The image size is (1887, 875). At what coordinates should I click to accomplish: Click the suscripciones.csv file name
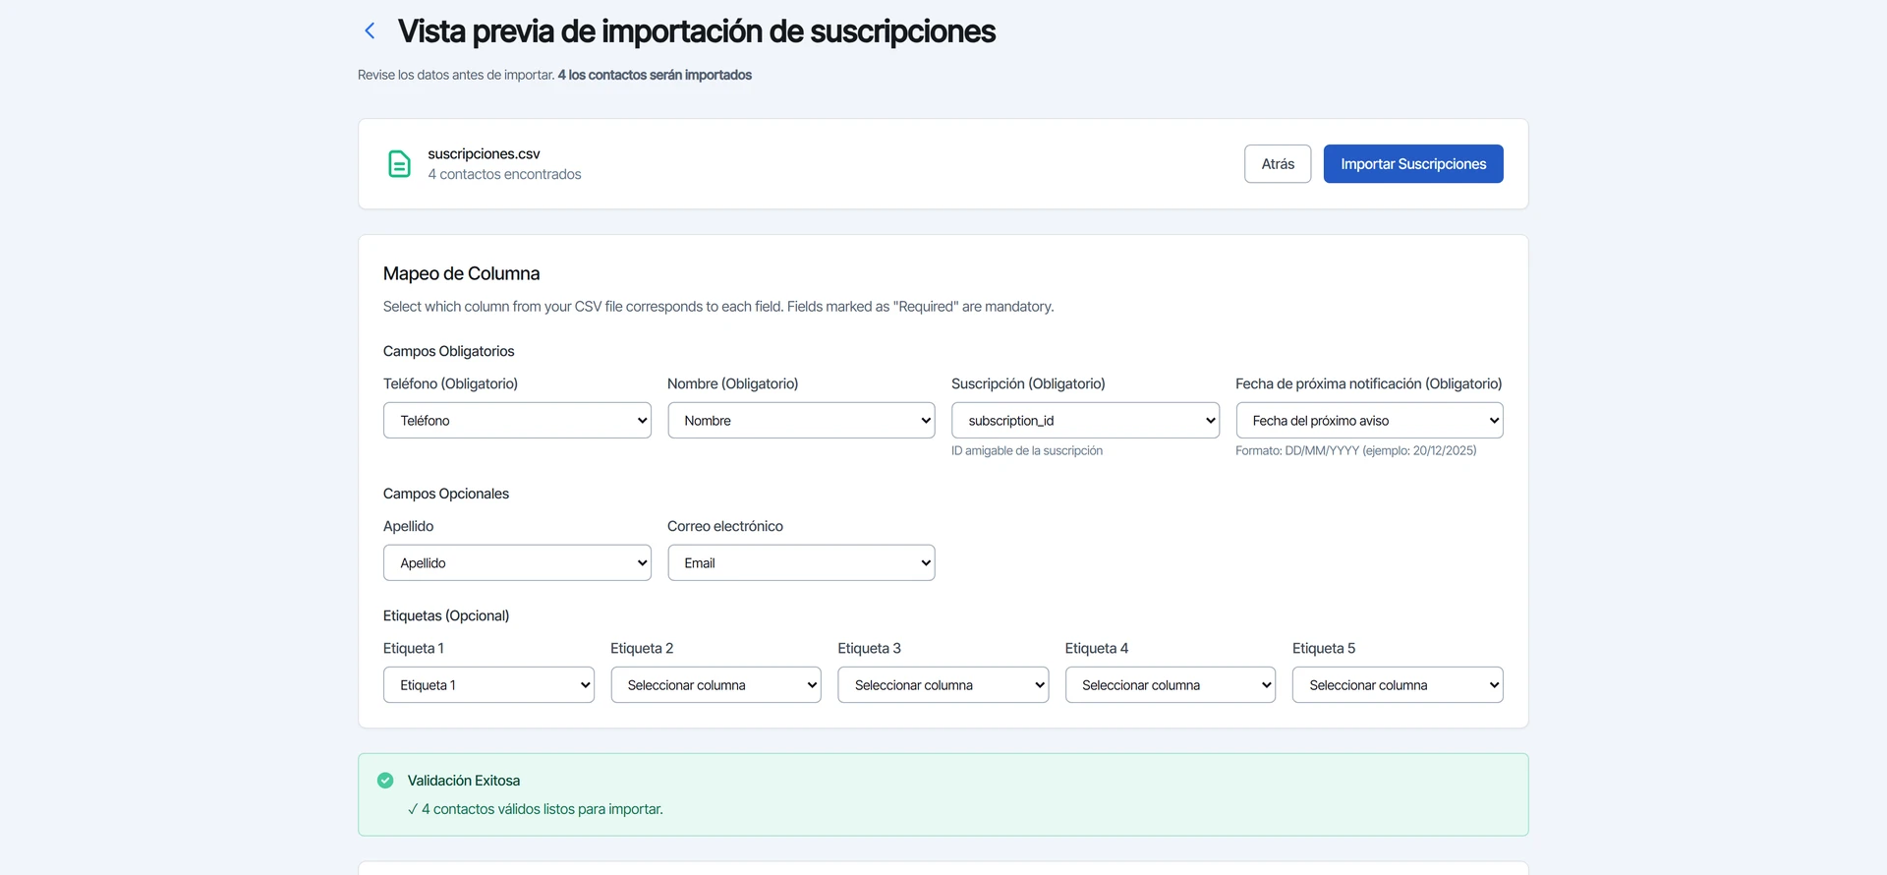click(x=484, y=154)
